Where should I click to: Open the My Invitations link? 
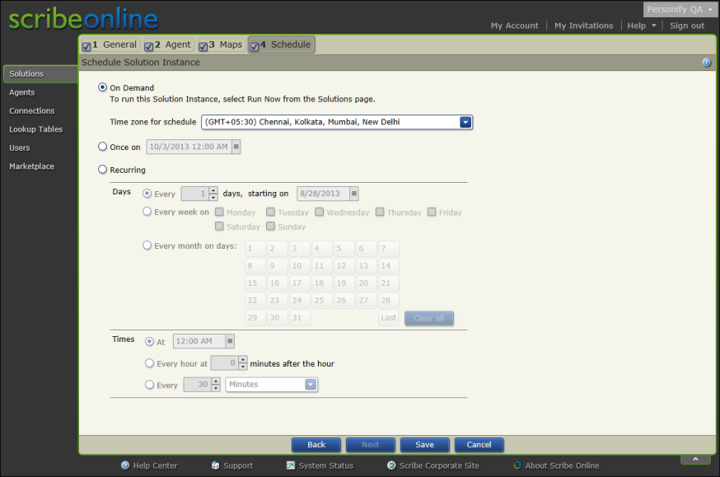[583, 26]
